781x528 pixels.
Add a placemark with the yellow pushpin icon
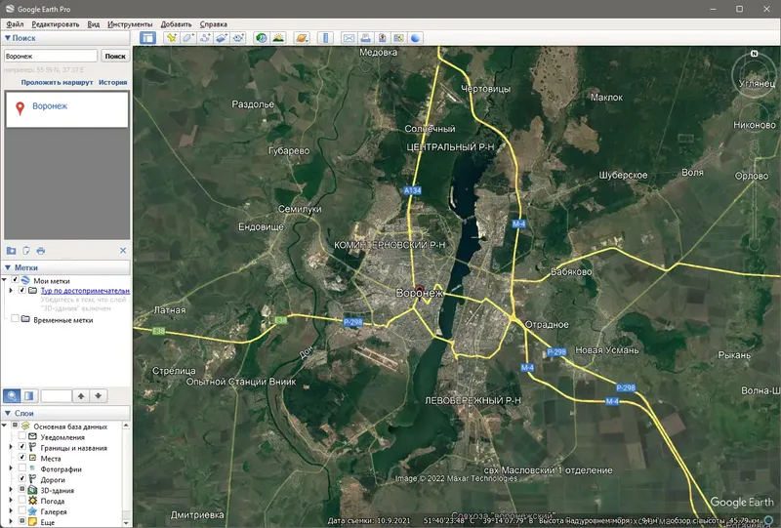(x=172, y=38)
